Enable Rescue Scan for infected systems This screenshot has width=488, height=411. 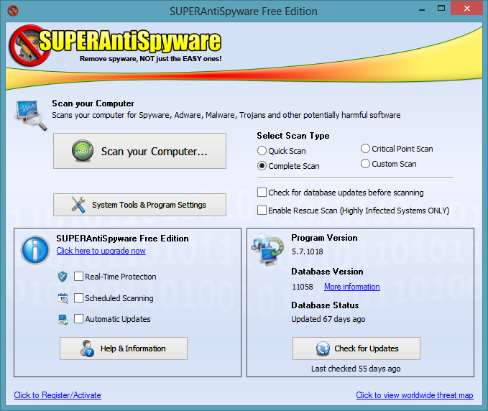pyautogui.click(x=262, y=211)
